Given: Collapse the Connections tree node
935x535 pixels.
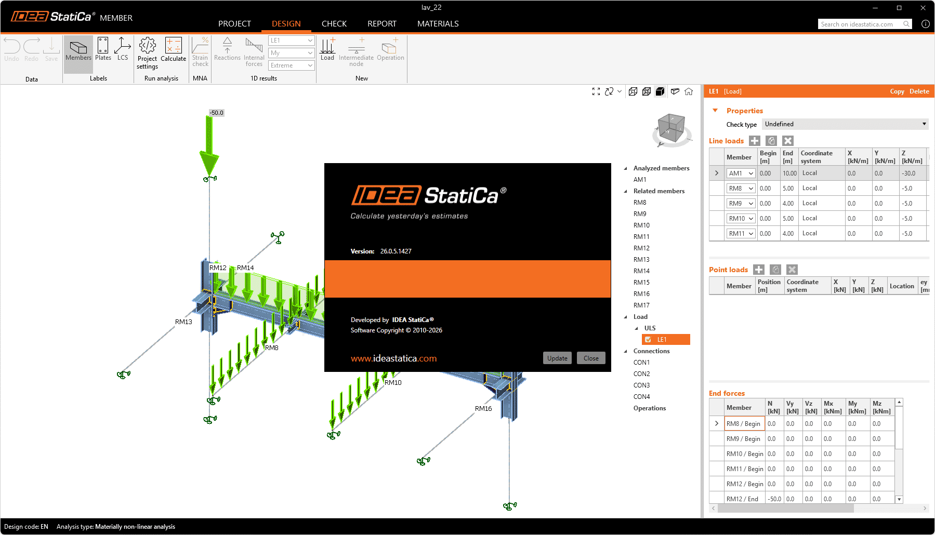Looking at the screenshot, I should click(x=626, y=351).
